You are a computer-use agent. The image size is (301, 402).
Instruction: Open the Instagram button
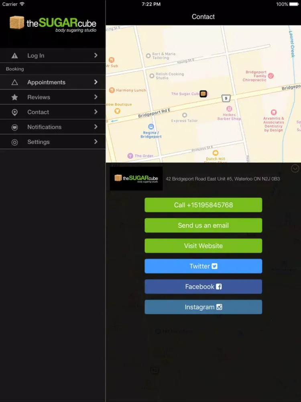203,307
